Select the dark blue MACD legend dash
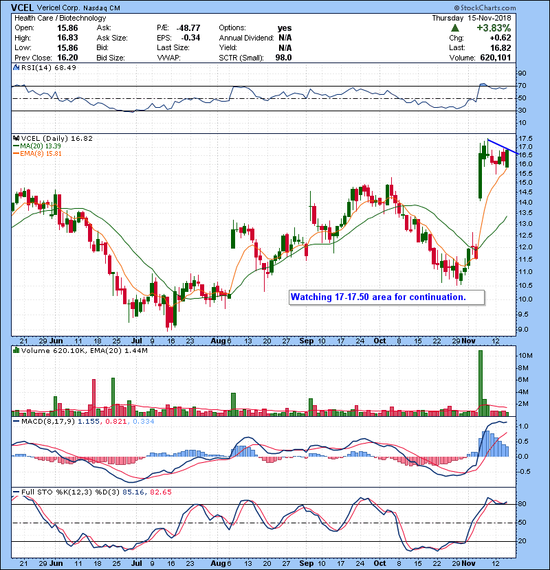 (16, 422)
